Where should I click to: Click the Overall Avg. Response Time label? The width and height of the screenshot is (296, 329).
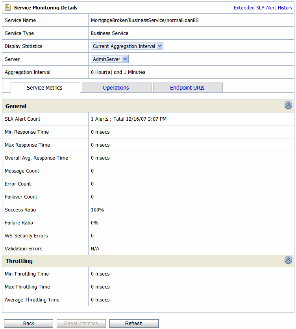click(36, 158)
